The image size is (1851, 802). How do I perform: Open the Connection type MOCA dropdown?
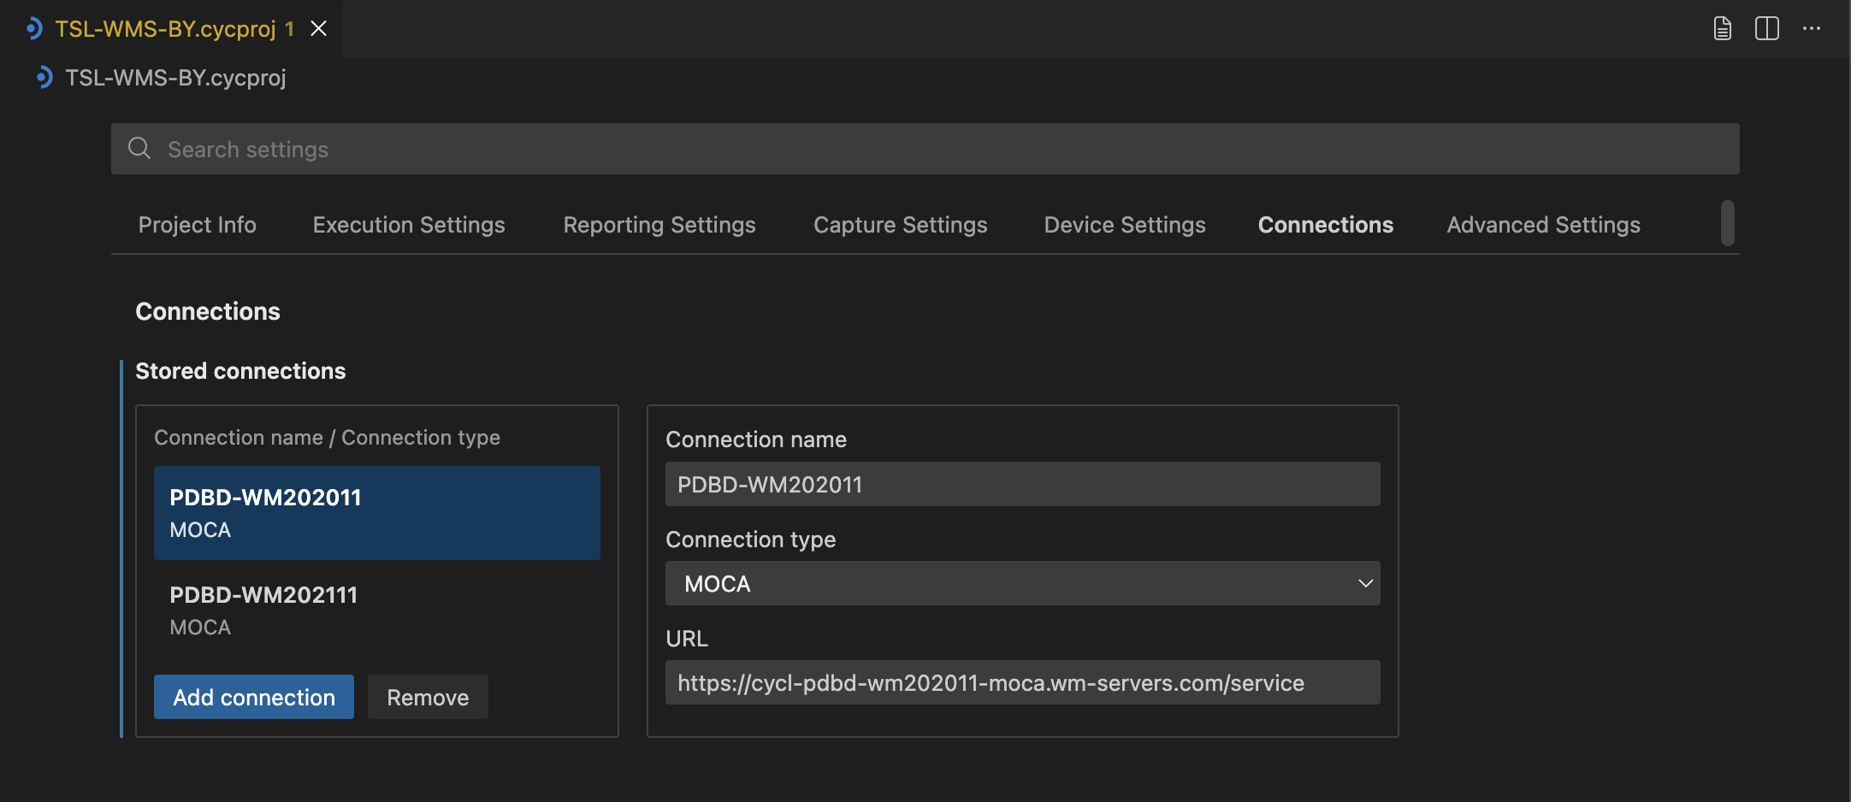click(1022, 583)
